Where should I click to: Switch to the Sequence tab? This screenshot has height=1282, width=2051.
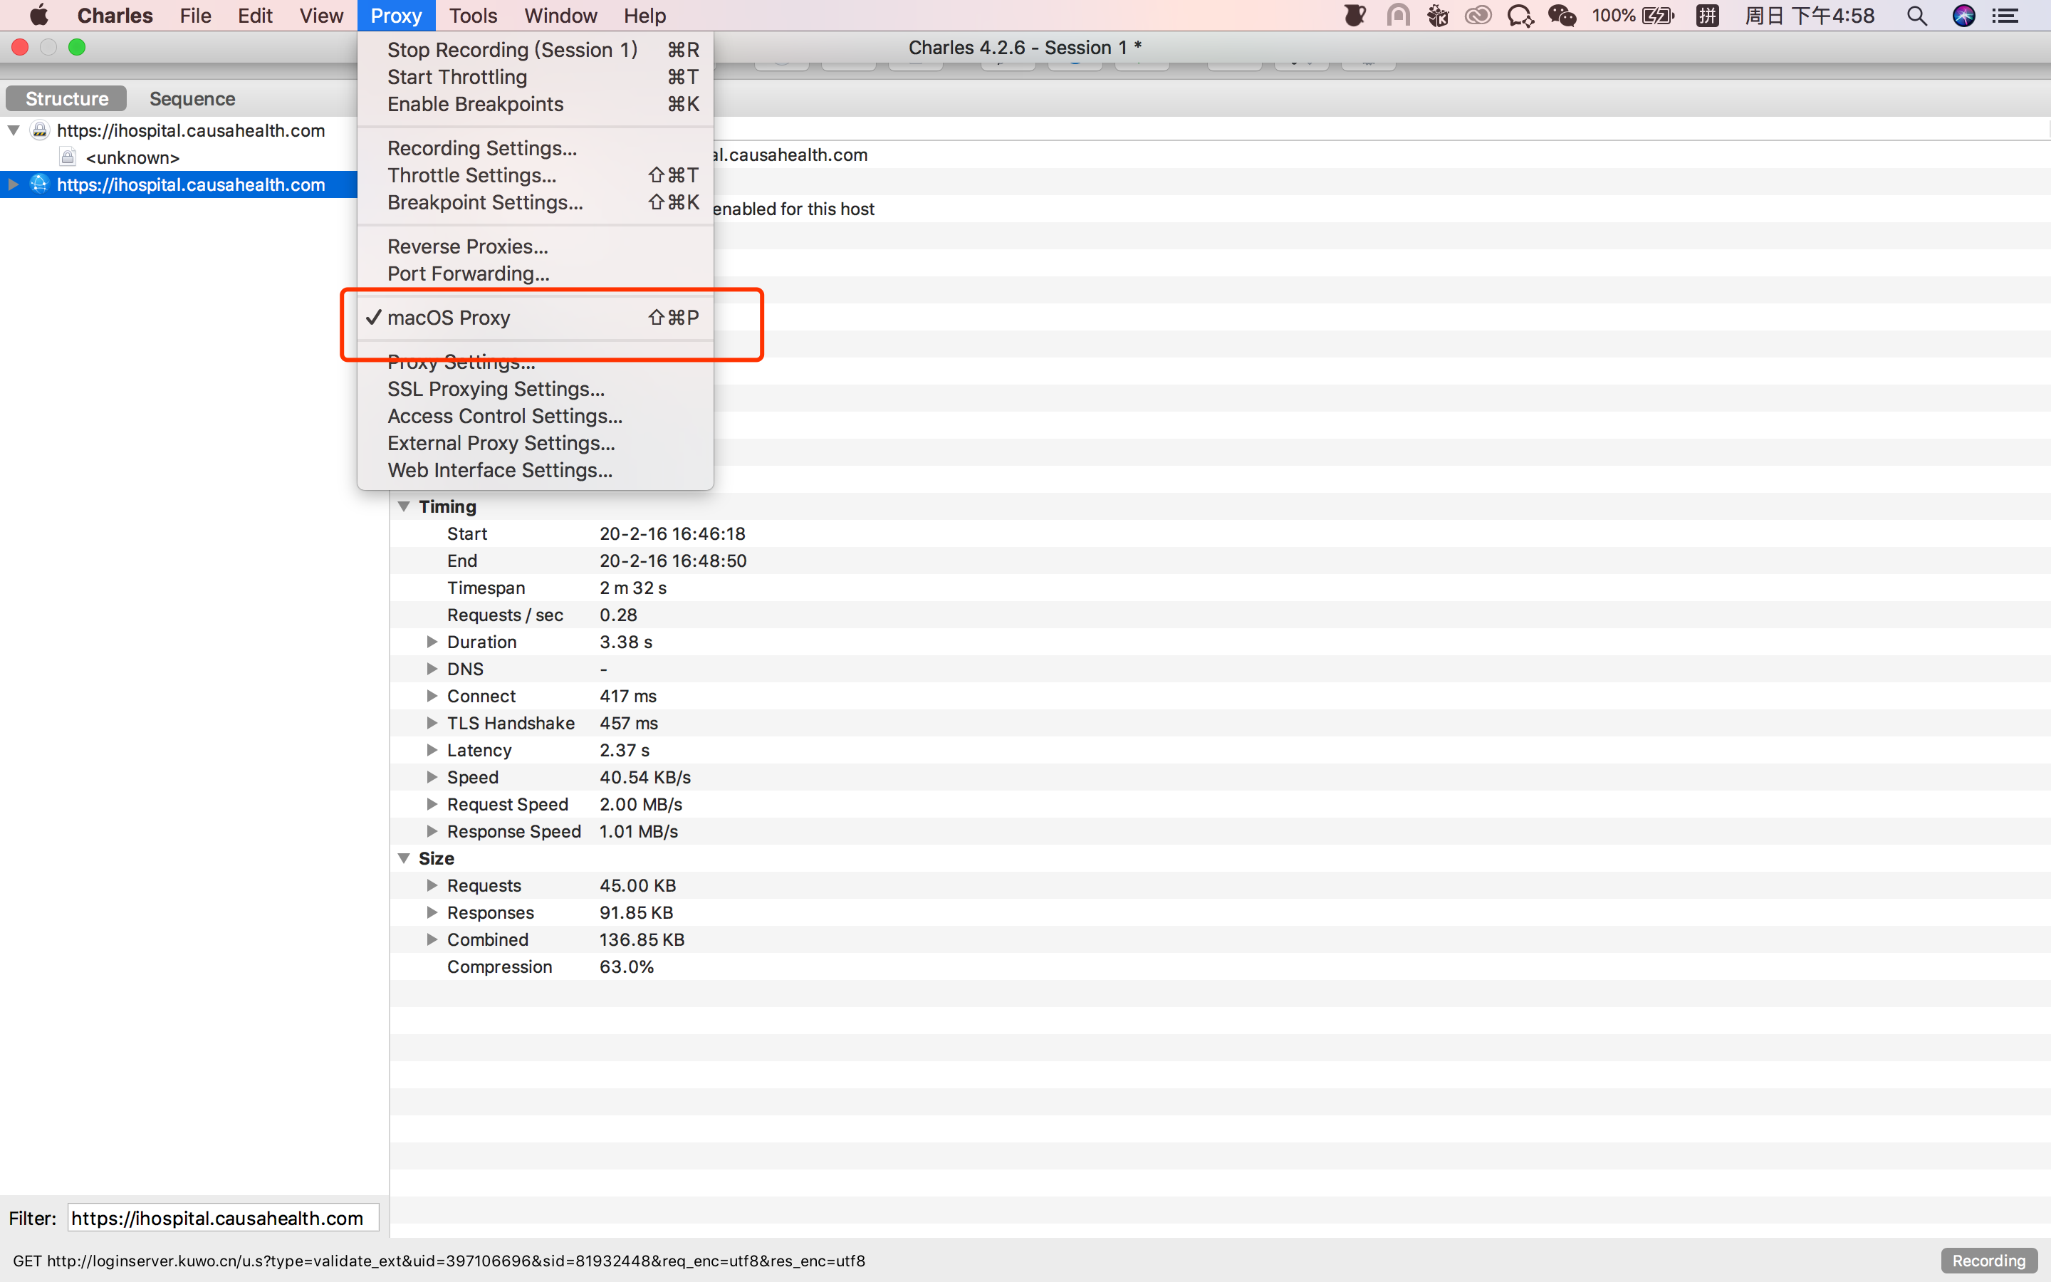192,99
